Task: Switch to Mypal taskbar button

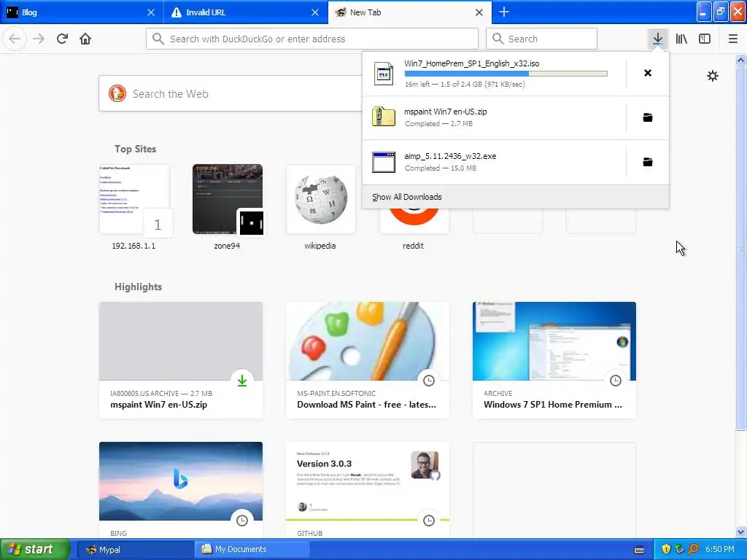Action: 136,550
